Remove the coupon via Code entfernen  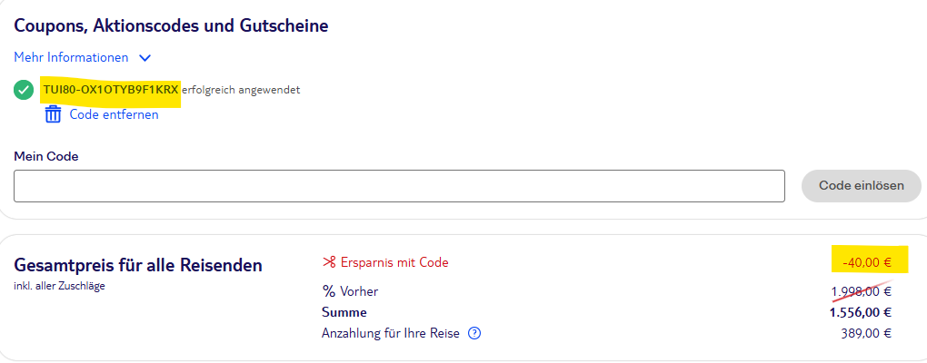pyautogui.click(x=114, y=114)
